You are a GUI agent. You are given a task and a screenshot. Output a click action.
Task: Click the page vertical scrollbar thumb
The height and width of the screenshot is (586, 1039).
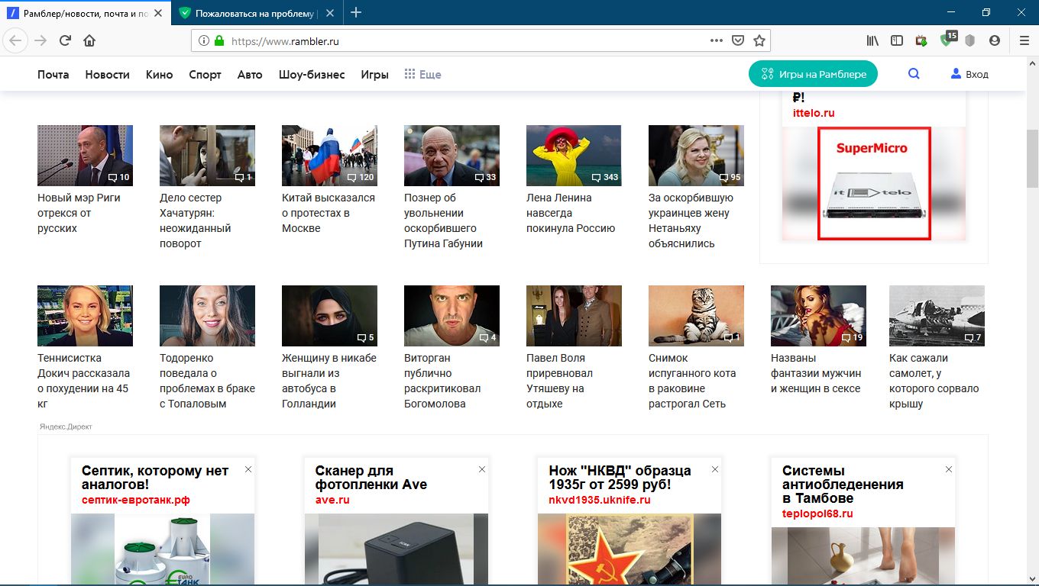(1032, 159)
